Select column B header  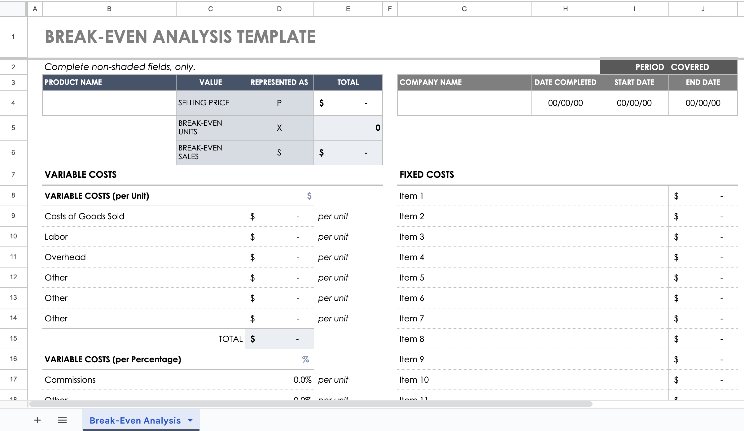(x=109, y=9)
